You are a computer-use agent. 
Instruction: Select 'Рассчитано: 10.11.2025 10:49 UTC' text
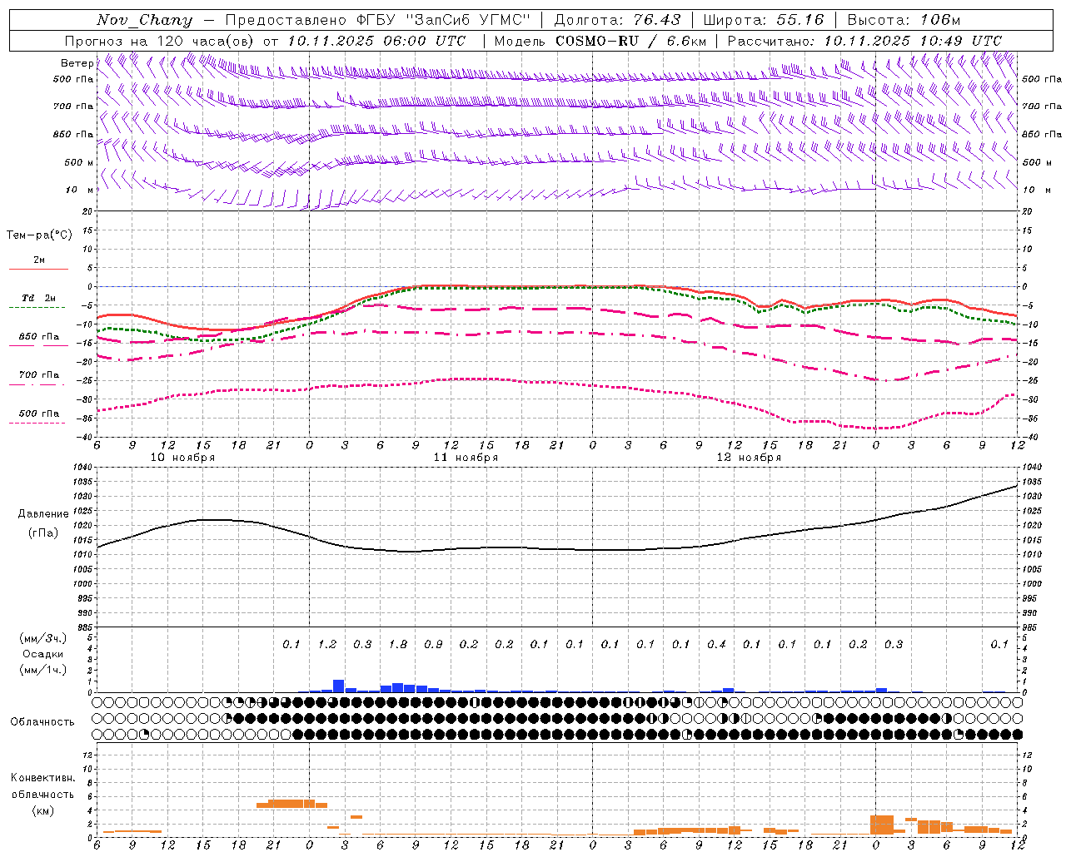[864, 41]
